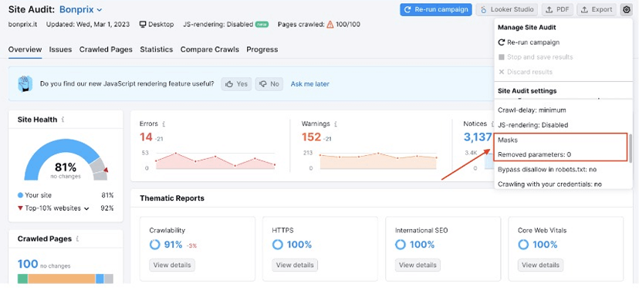Open the Compare Crawls tab
The height and width of the screenshot is (294, 639).
pos(209,49)
